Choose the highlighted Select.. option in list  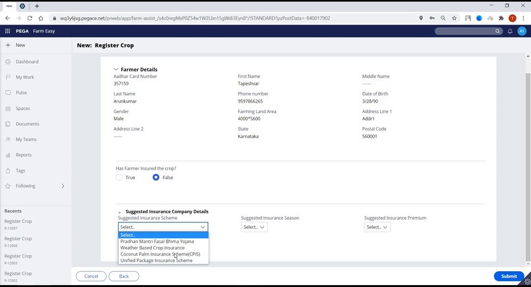pos(163,235)
